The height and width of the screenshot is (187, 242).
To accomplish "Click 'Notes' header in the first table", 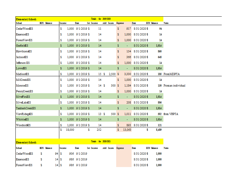I will click(x=166, y=23).
